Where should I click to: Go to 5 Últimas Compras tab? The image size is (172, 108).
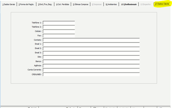tap(81, 4)
